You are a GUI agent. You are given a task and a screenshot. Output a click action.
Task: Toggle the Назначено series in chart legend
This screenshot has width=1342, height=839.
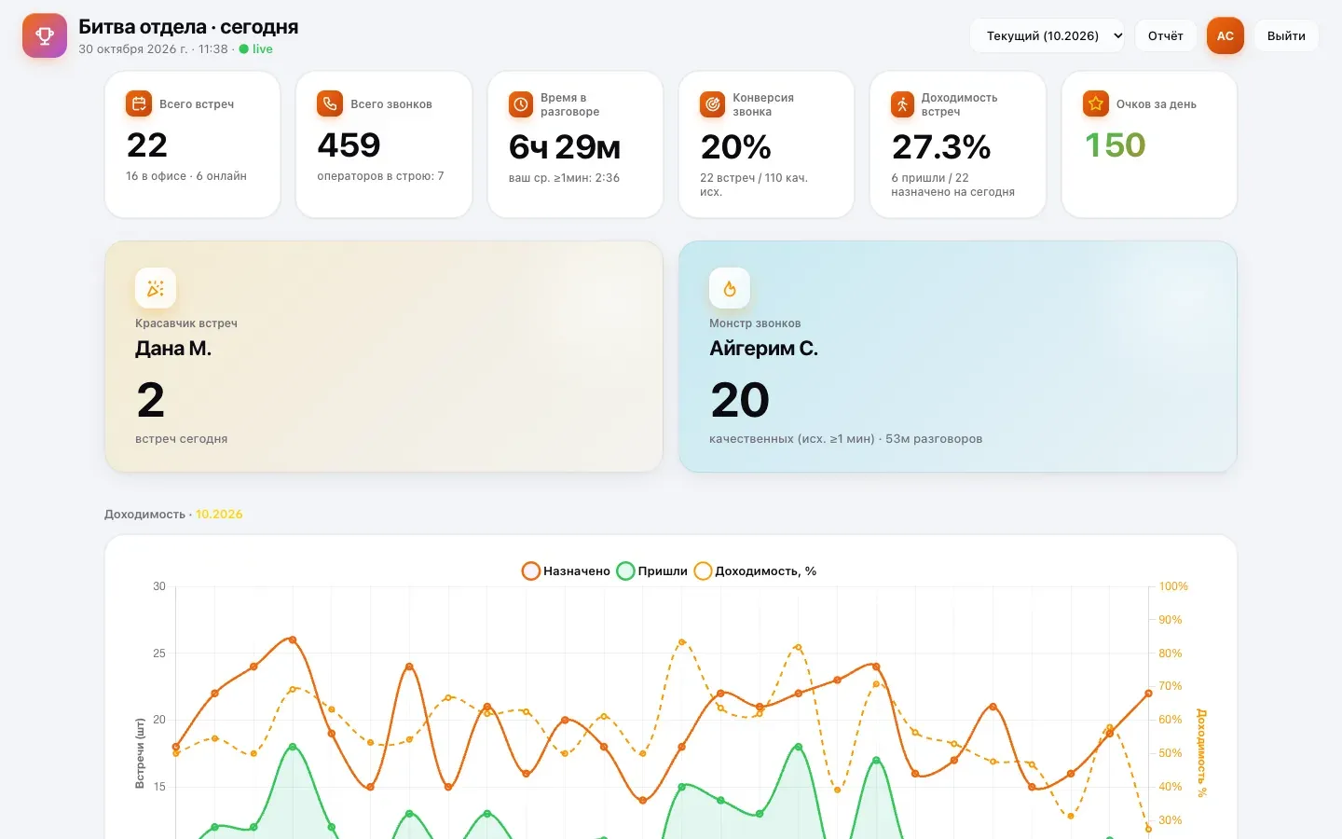click(567, 571)
